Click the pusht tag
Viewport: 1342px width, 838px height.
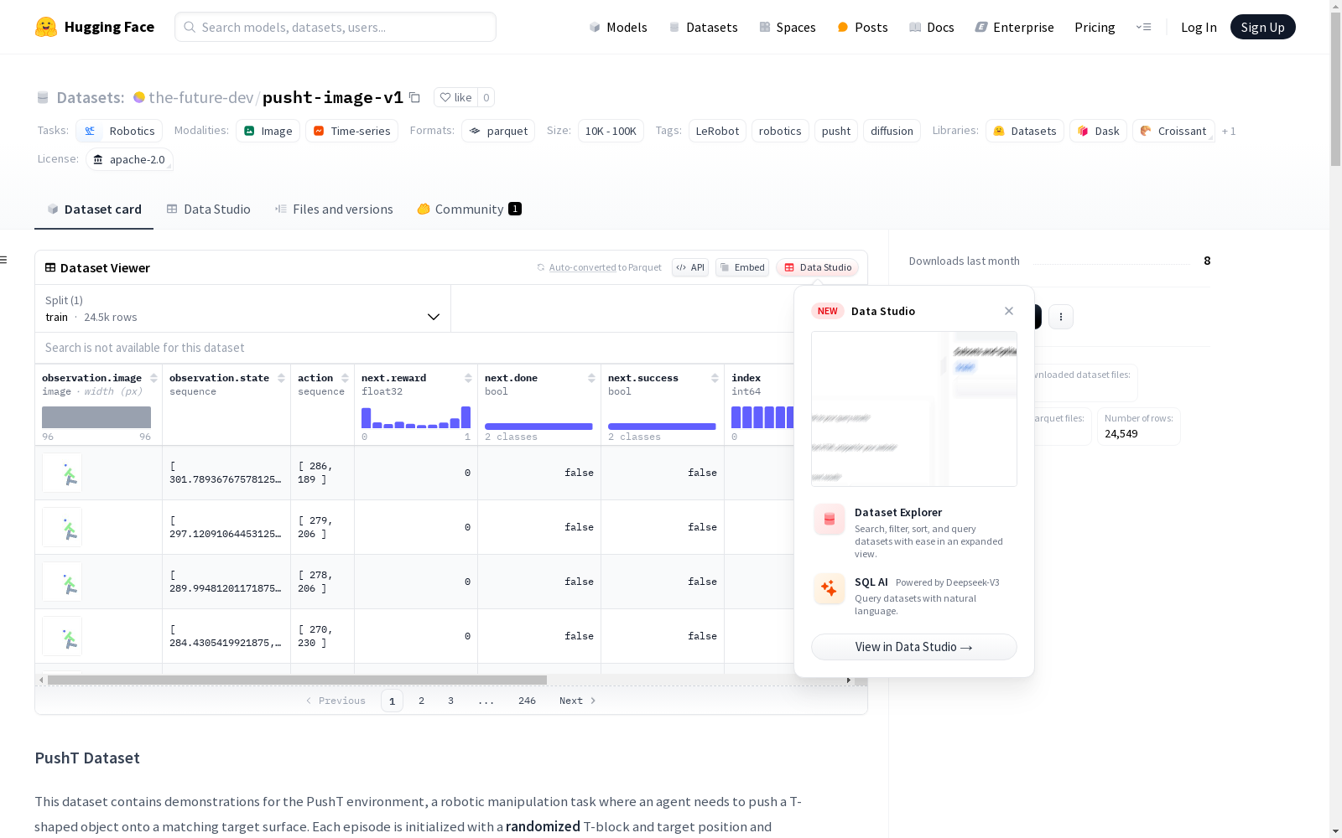click(835, 131)
